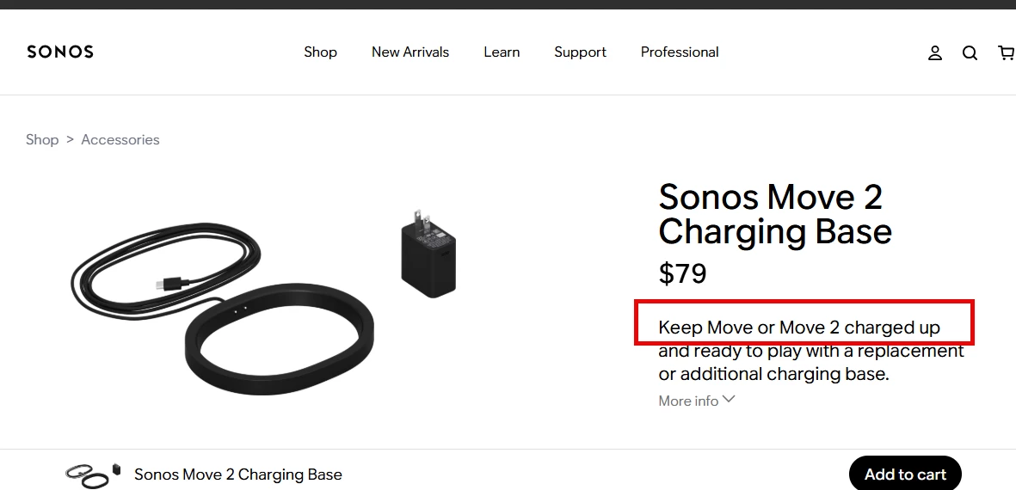Click the Sonos Move 2 Charging Base heading
This screenshot has width=1016, height=490.
click(x=774, y=215)
